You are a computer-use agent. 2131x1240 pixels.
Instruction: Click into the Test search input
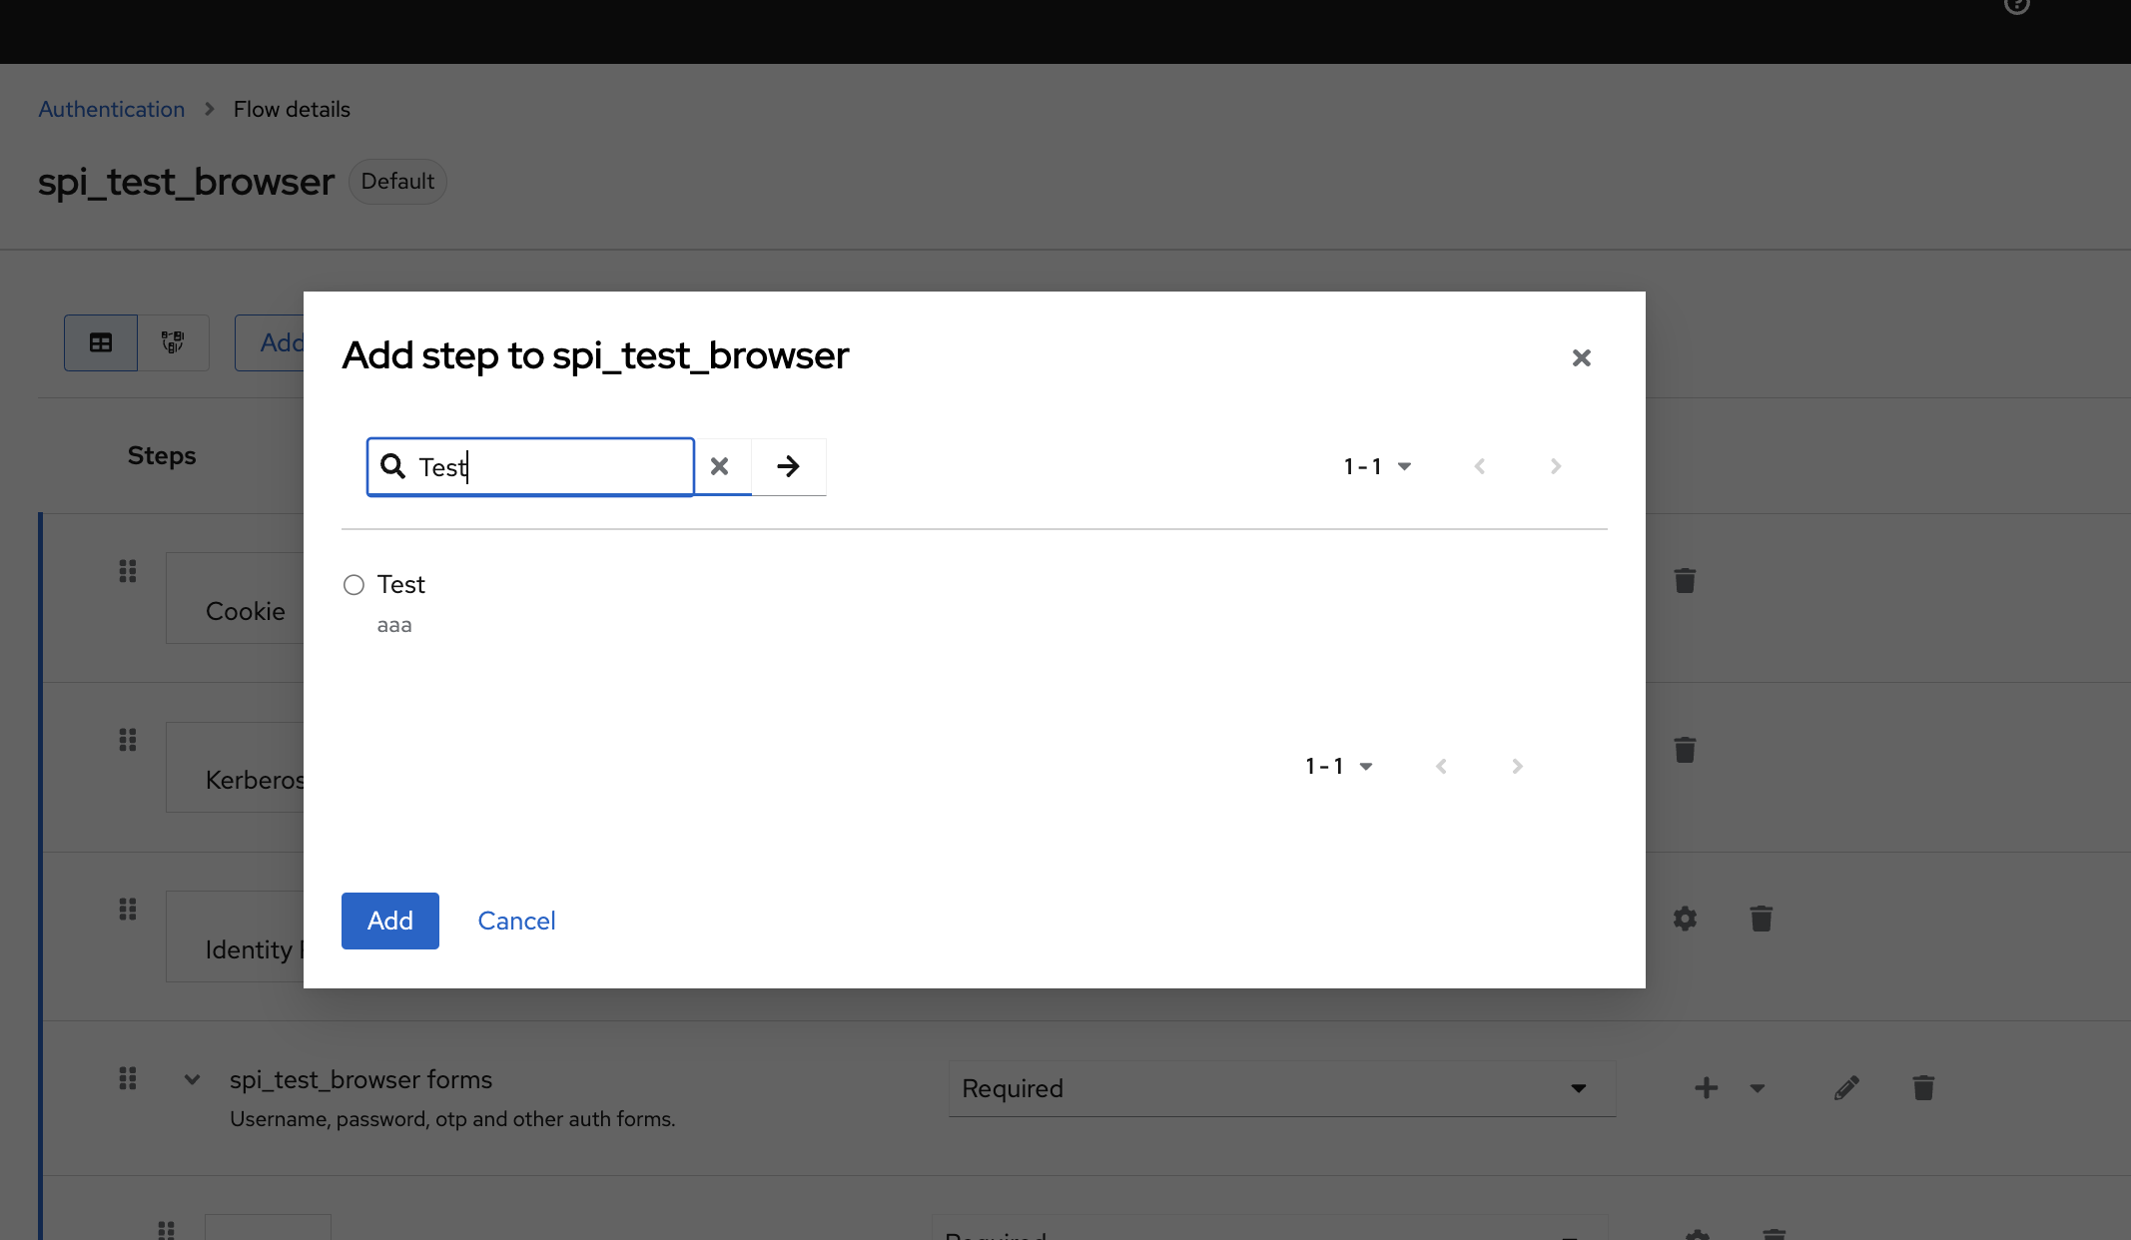(559, 466)
